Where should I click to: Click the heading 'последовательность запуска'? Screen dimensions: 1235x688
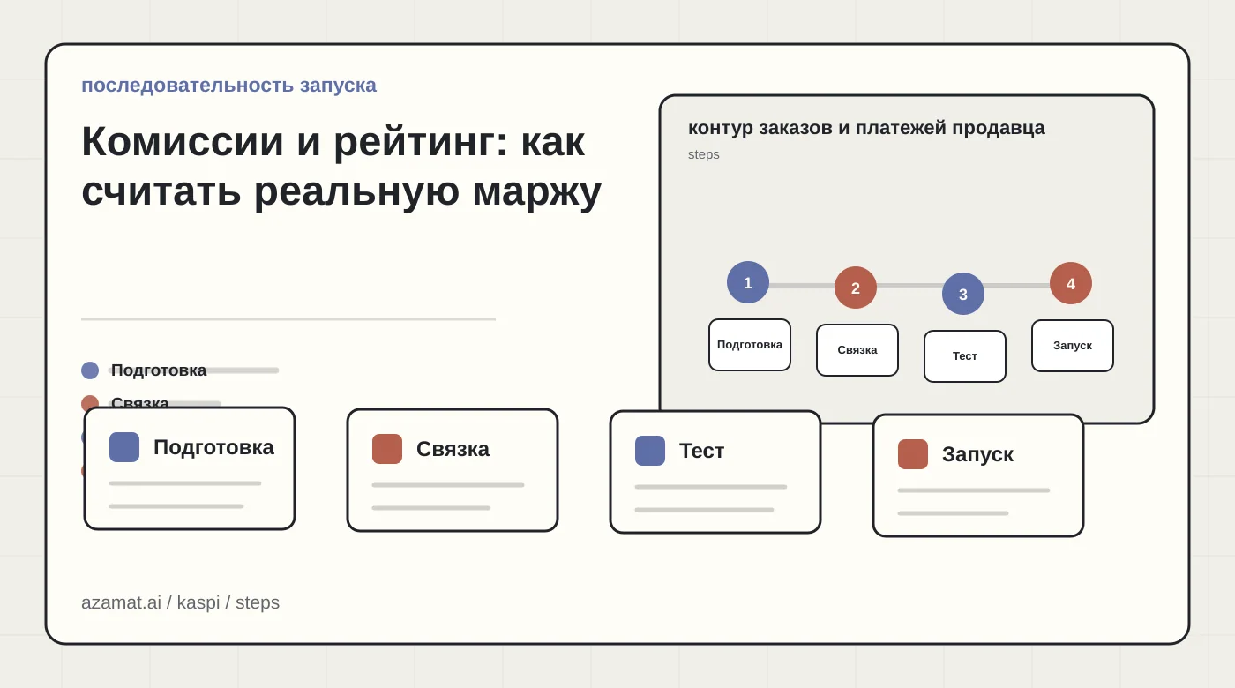pyautogui.click(x=228, y=86)
